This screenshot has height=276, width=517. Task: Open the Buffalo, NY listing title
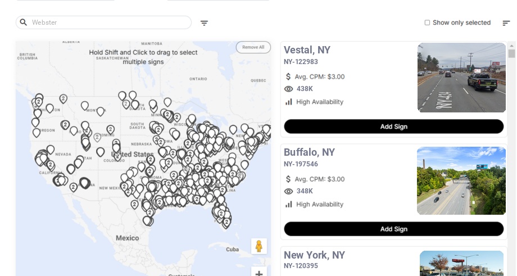(x=309, y=152)
